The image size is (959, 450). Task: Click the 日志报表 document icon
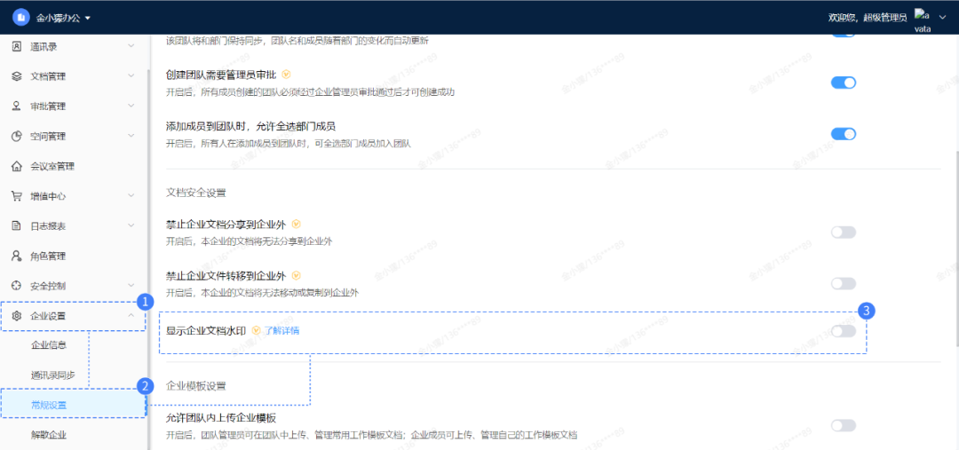[x=17, y=226]
